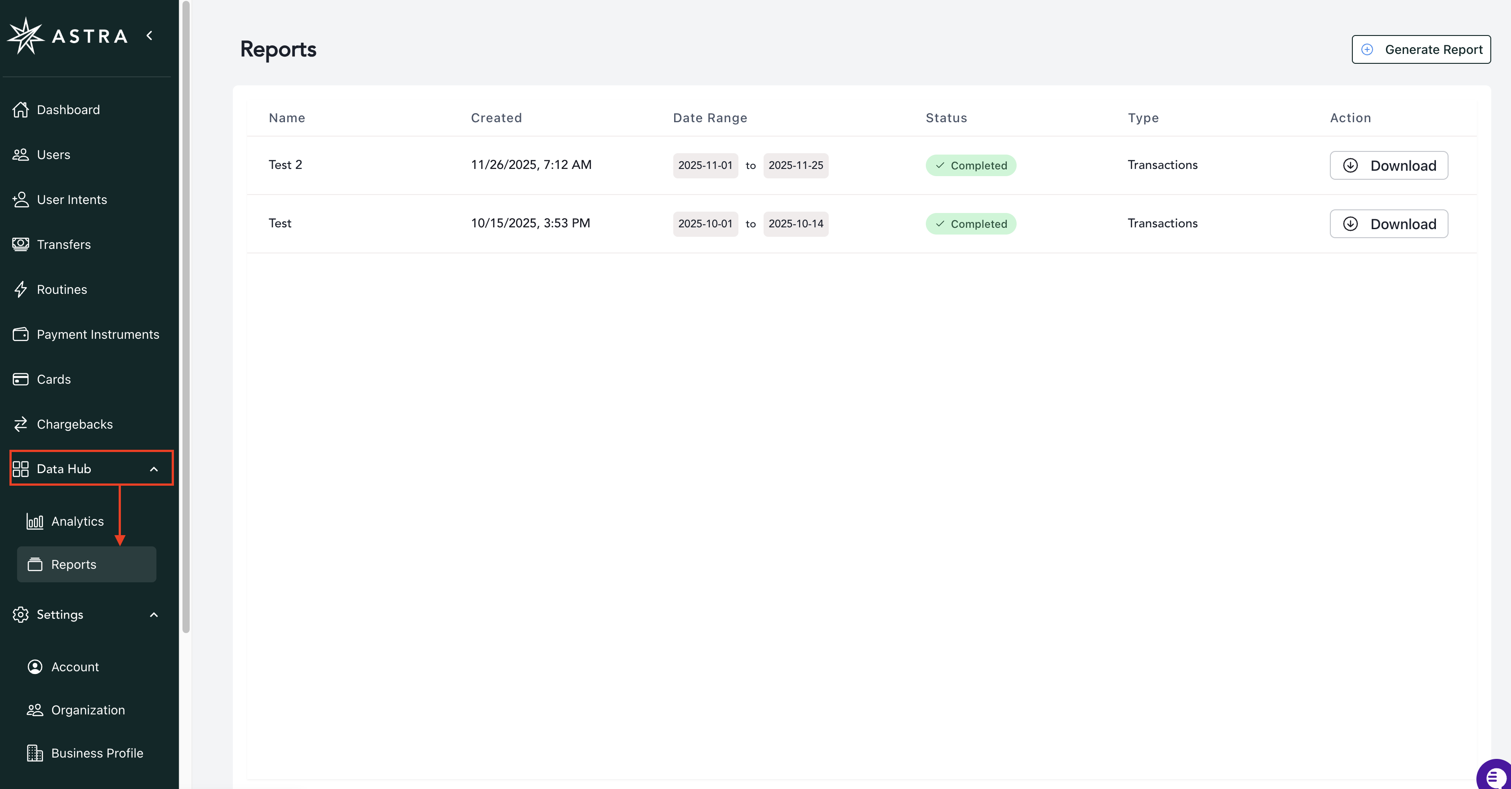Open the Routines page
The height and width of the screenshot is (789, 1511).
(62, 289)
